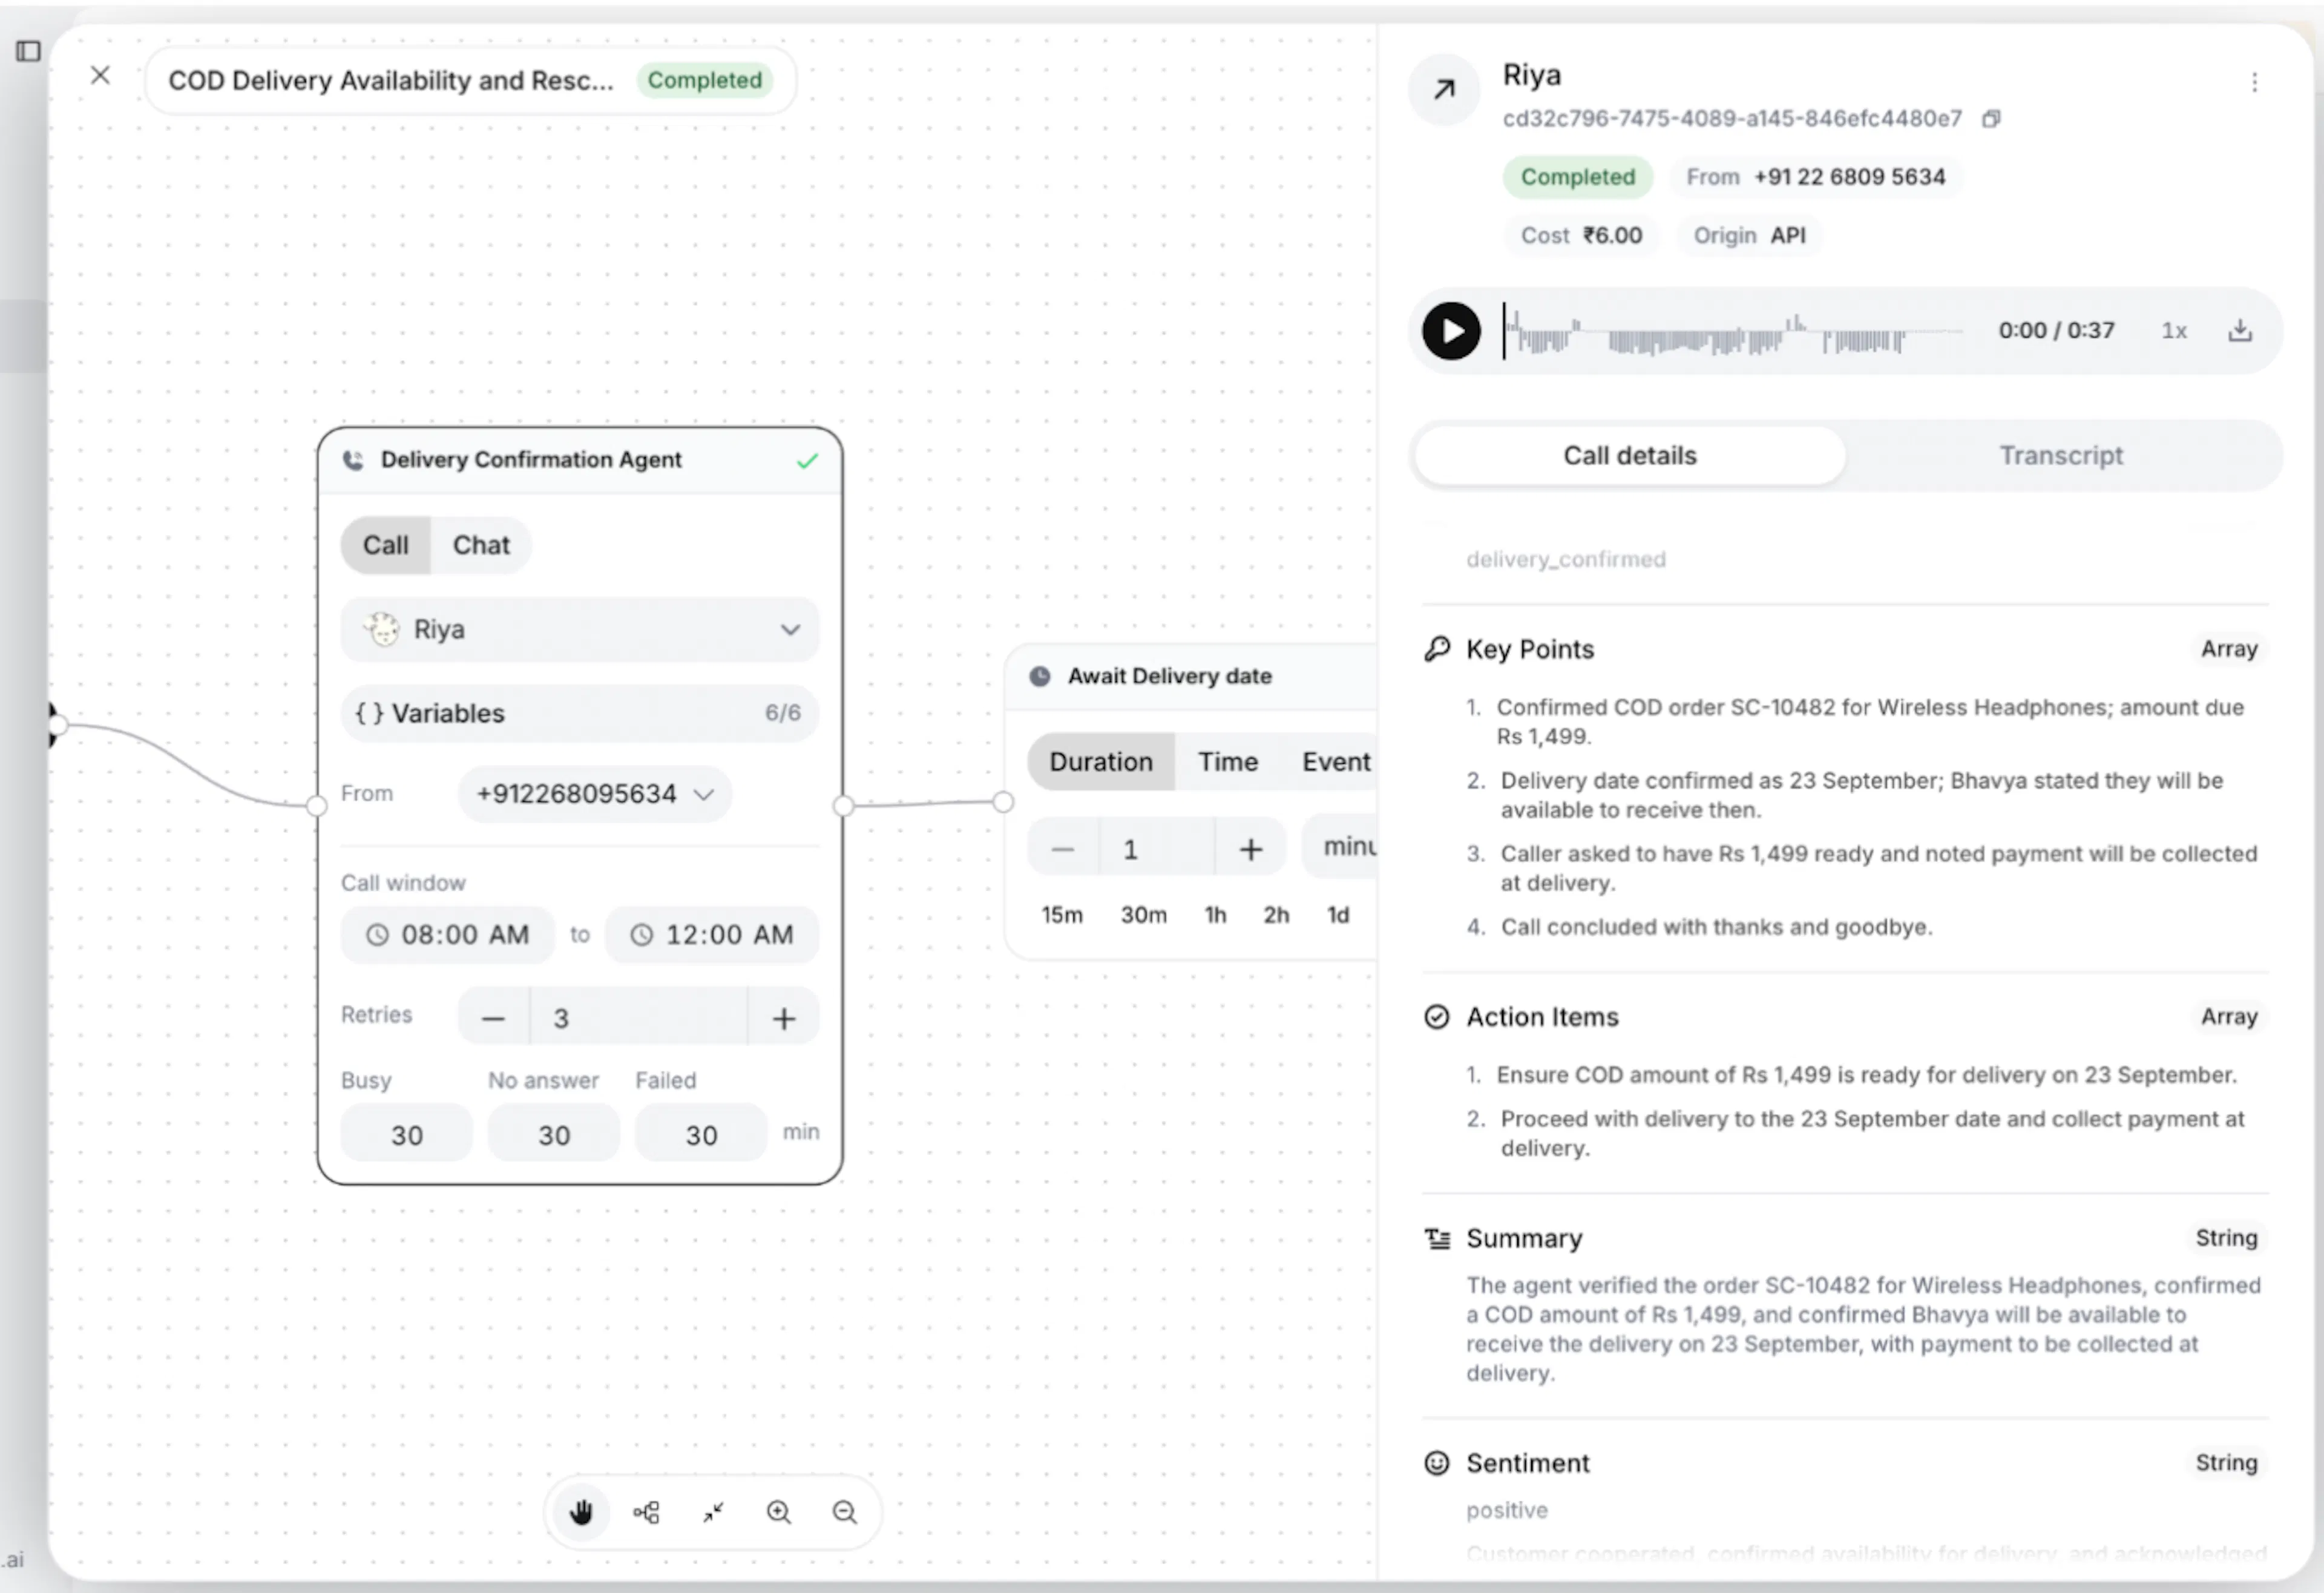Viewport: 2324px width, 1593px height.
Task: Switch to the Transcript tab
Action: click(x=2061, y=456)
